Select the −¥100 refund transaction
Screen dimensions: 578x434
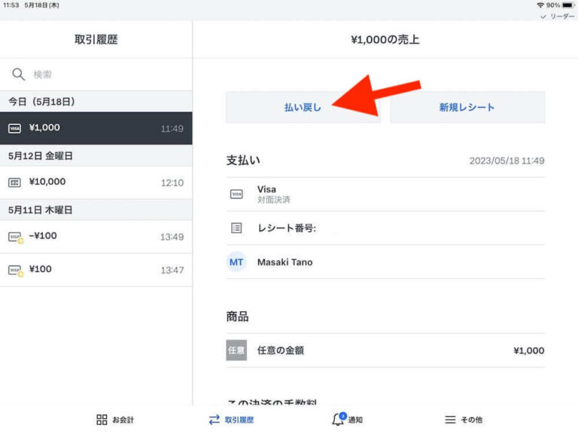click(96, 237)
